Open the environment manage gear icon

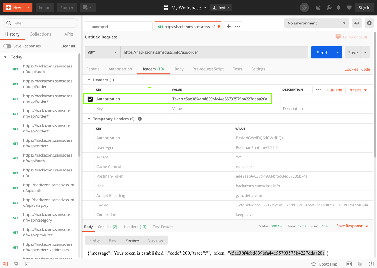point(369,23)
